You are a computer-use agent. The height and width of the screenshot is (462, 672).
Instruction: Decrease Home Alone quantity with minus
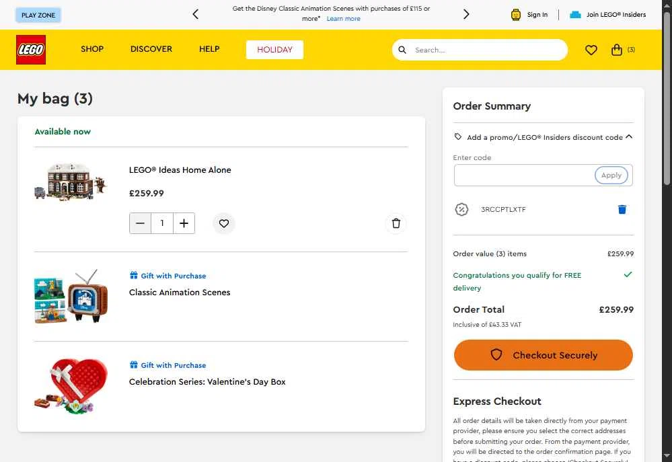[140, 223]
